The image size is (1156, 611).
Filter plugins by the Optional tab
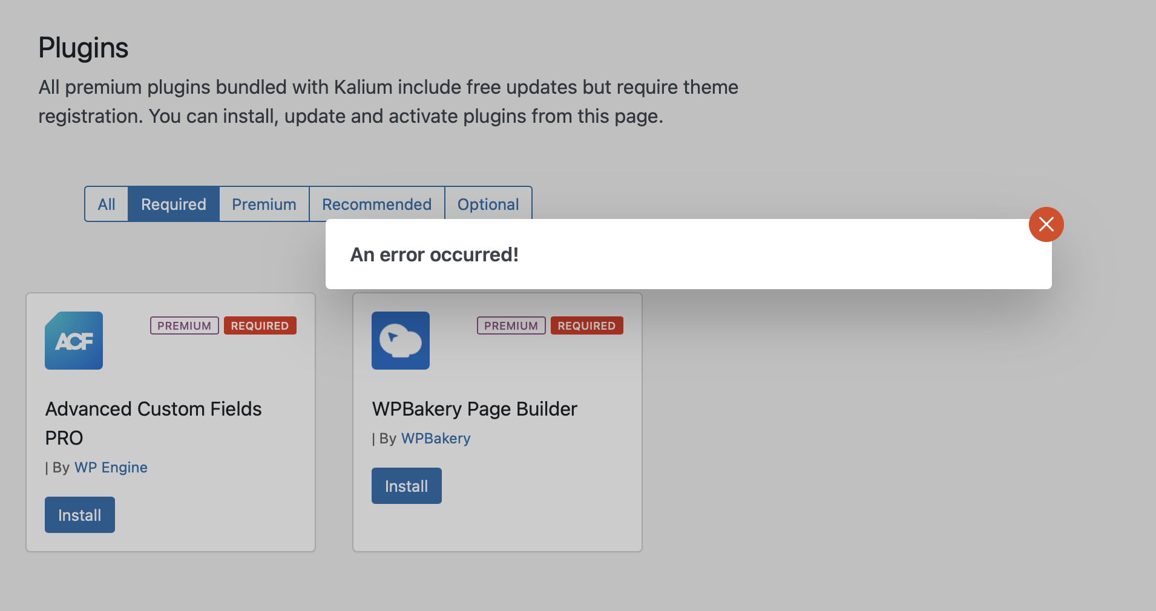[488, 204]
